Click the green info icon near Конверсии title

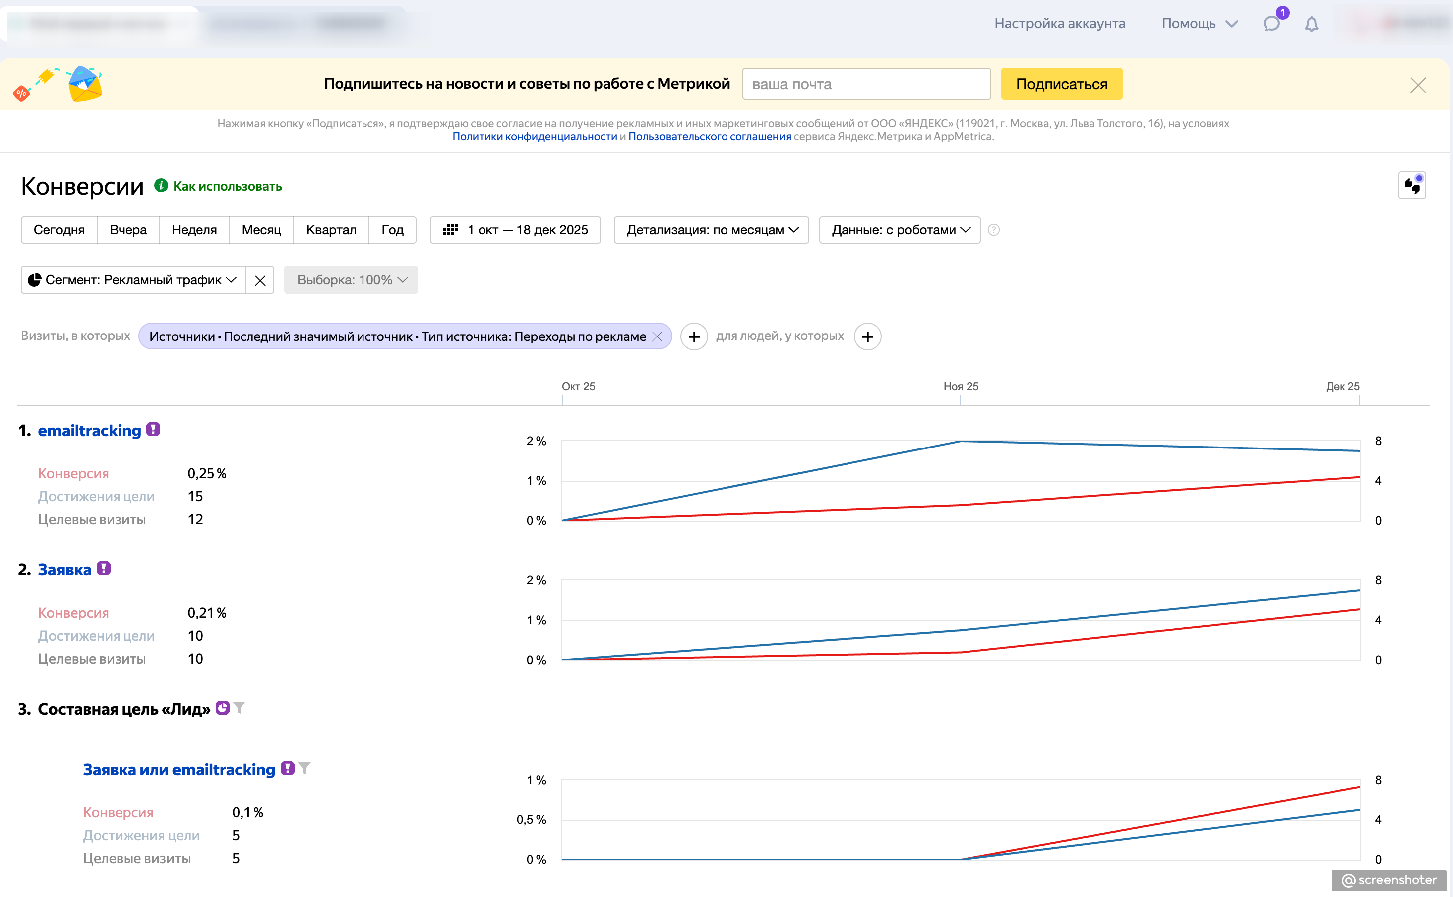point(161,186)
